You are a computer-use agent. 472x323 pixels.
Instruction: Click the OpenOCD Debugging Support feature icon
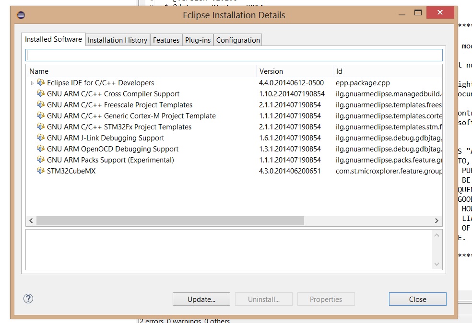click(x=41, y=149)
